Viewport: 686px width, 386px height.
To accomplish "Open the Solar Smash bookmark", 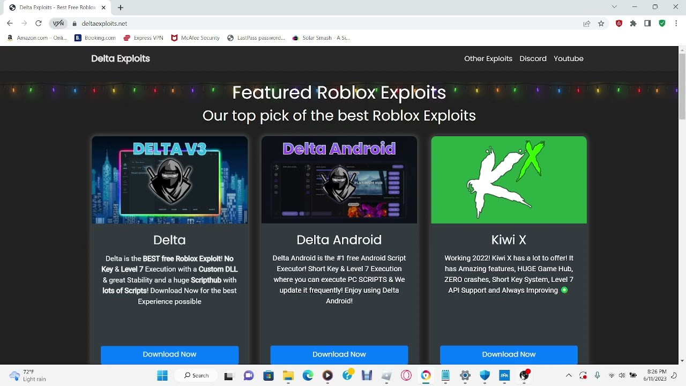I will pyautogui.click(x=321, y=38).
